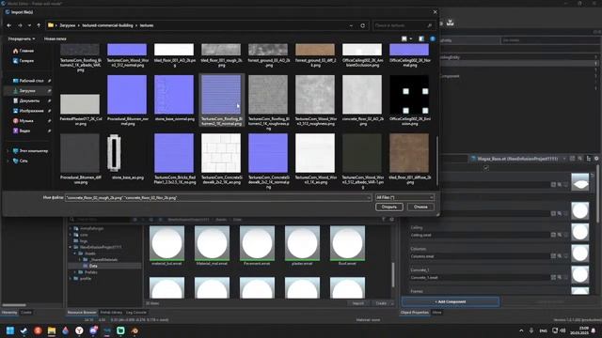Open settings gear in properties header
602x338 pixels.
coord(596,159)
